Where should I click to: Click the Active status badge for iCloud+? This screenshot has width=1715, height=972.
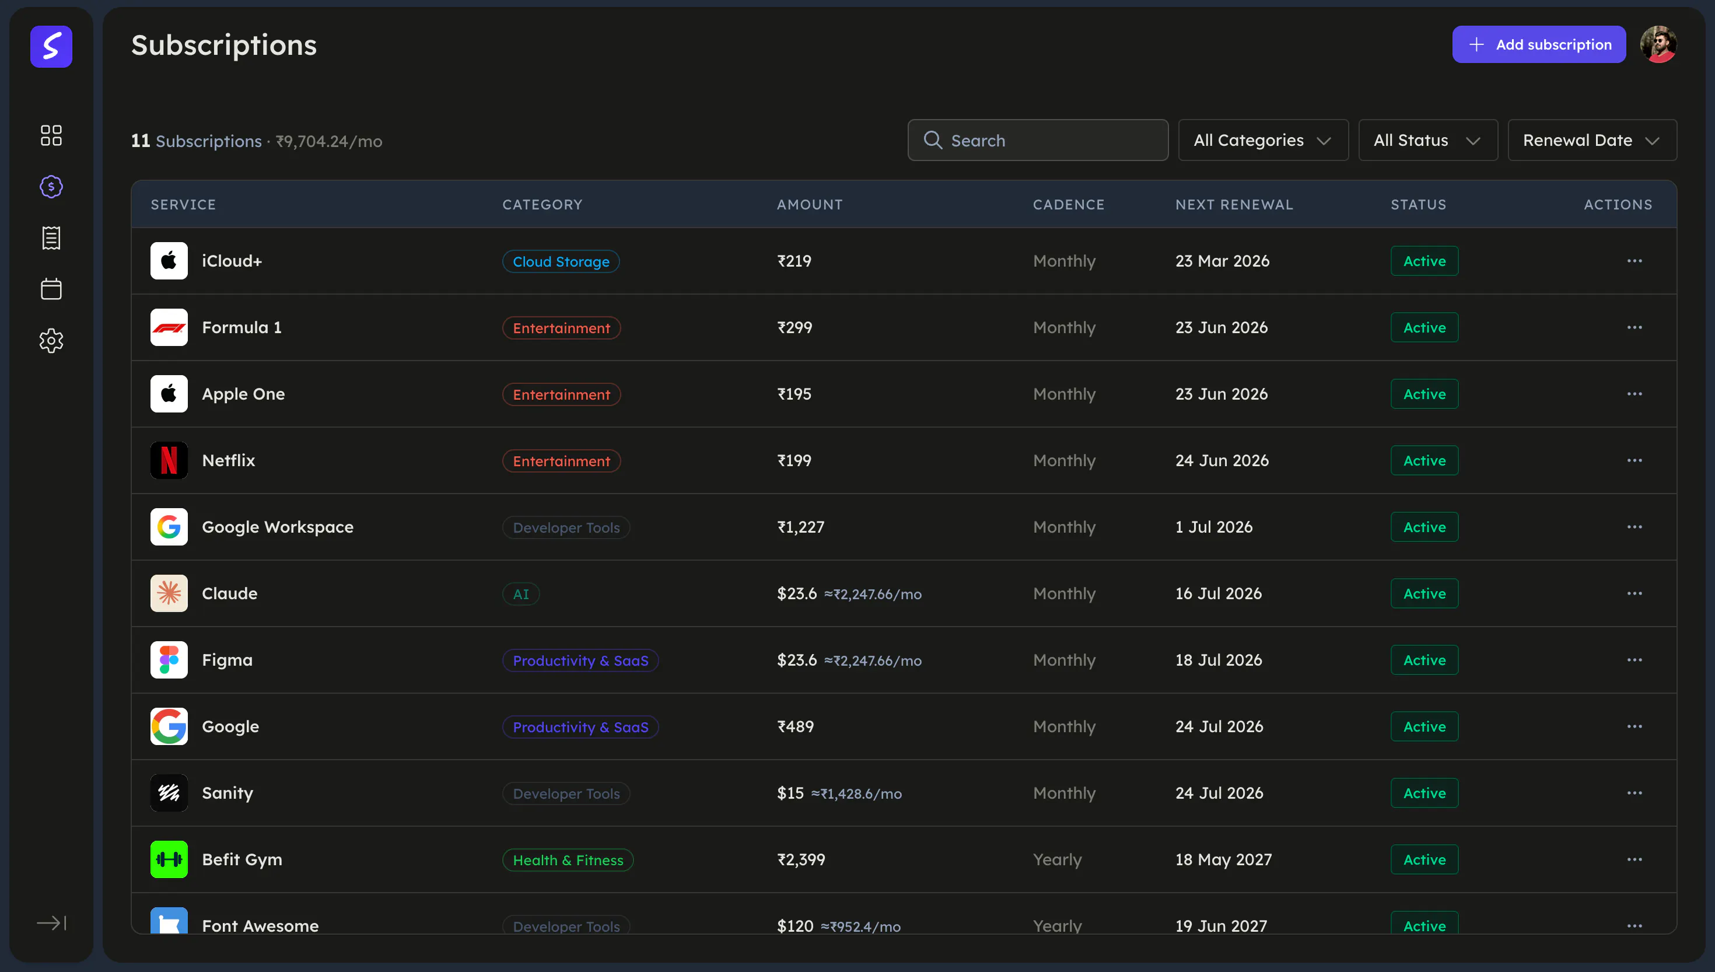(1424, 261)
